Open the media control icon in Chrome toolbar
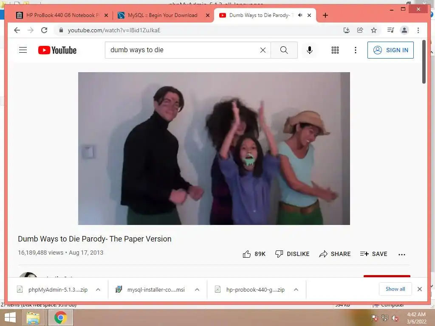 point(391,30)
